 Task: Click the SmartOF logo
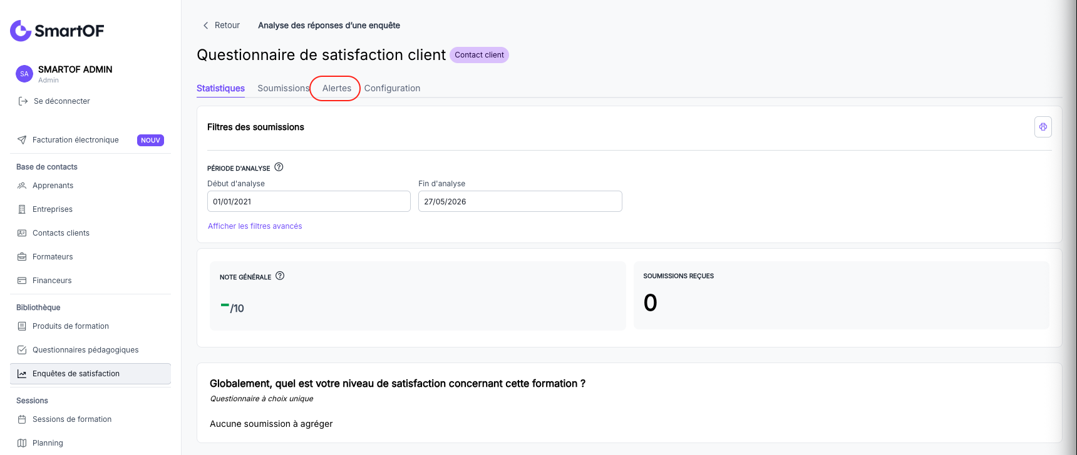pos(57,31)
